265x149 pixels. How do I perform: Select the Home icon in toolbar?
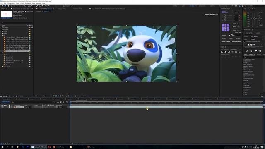[x=2, y=6]
